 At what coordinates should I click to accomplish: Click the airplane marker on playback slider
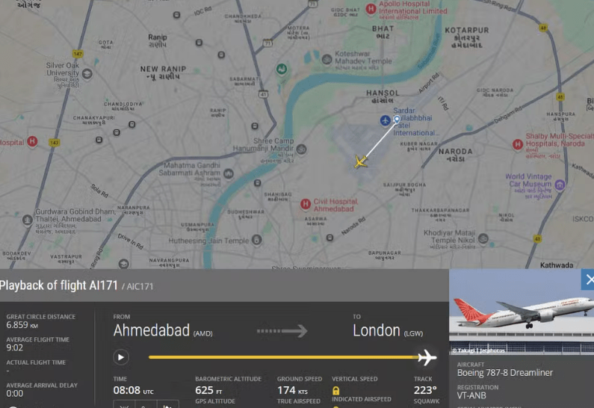click(427, 357)
